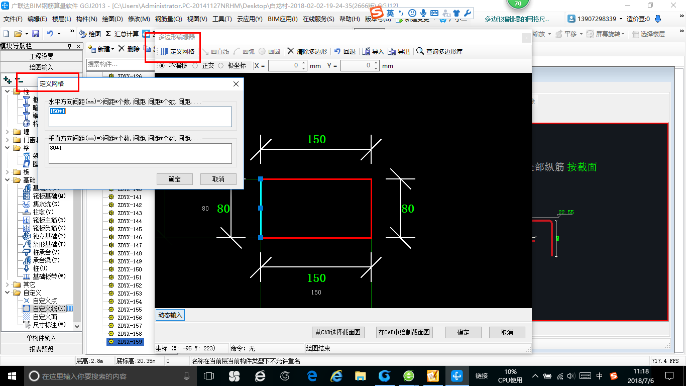Screen dimensions: 686x386
Task: Collapse 自定义 folder in tree
Action: [x=8, y=293]
